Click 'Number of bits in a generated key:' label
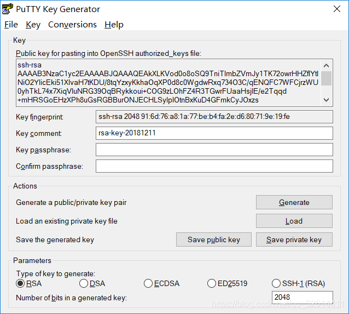Image resolution: width=349 pixels, height=314 pixels. 72,298
